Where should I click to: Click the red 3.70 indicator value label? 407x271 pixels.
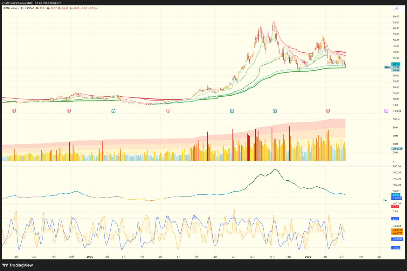pyautogui.click(x=396, y=206)
